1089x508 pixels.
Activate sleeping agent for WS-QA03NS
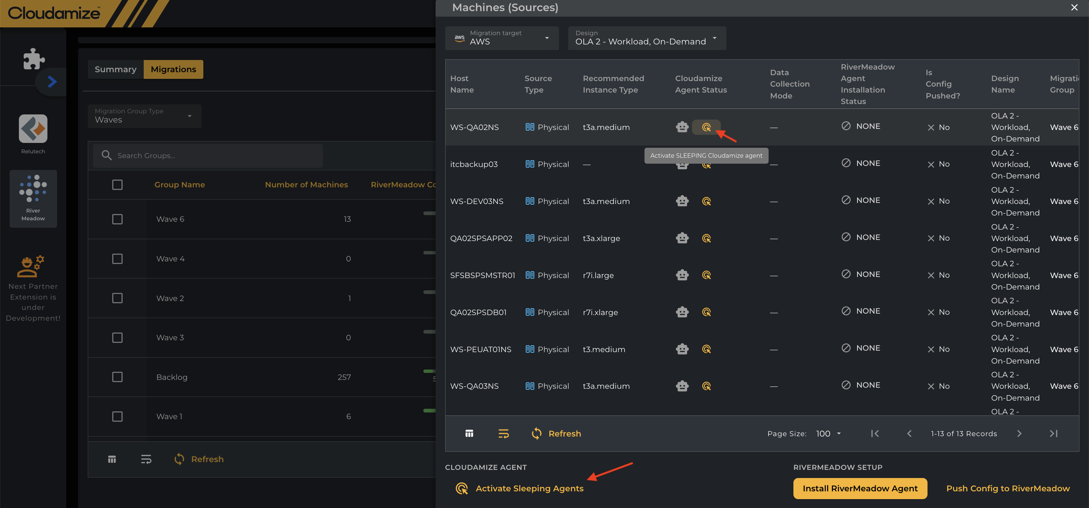[x=706, y=386]
